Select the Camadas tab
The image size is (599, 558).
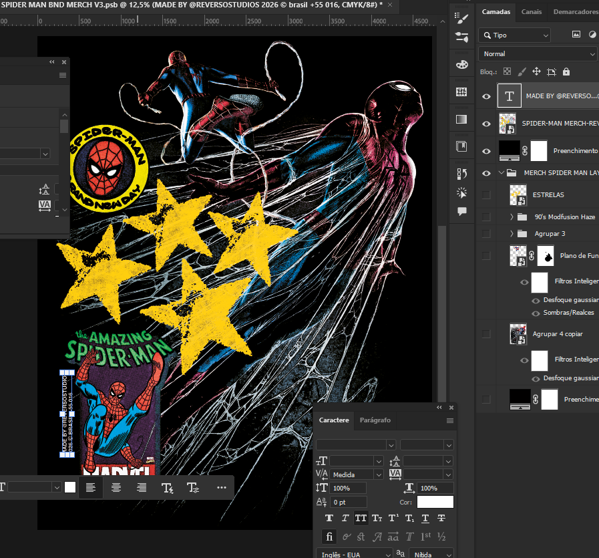[x=496, y=12]
